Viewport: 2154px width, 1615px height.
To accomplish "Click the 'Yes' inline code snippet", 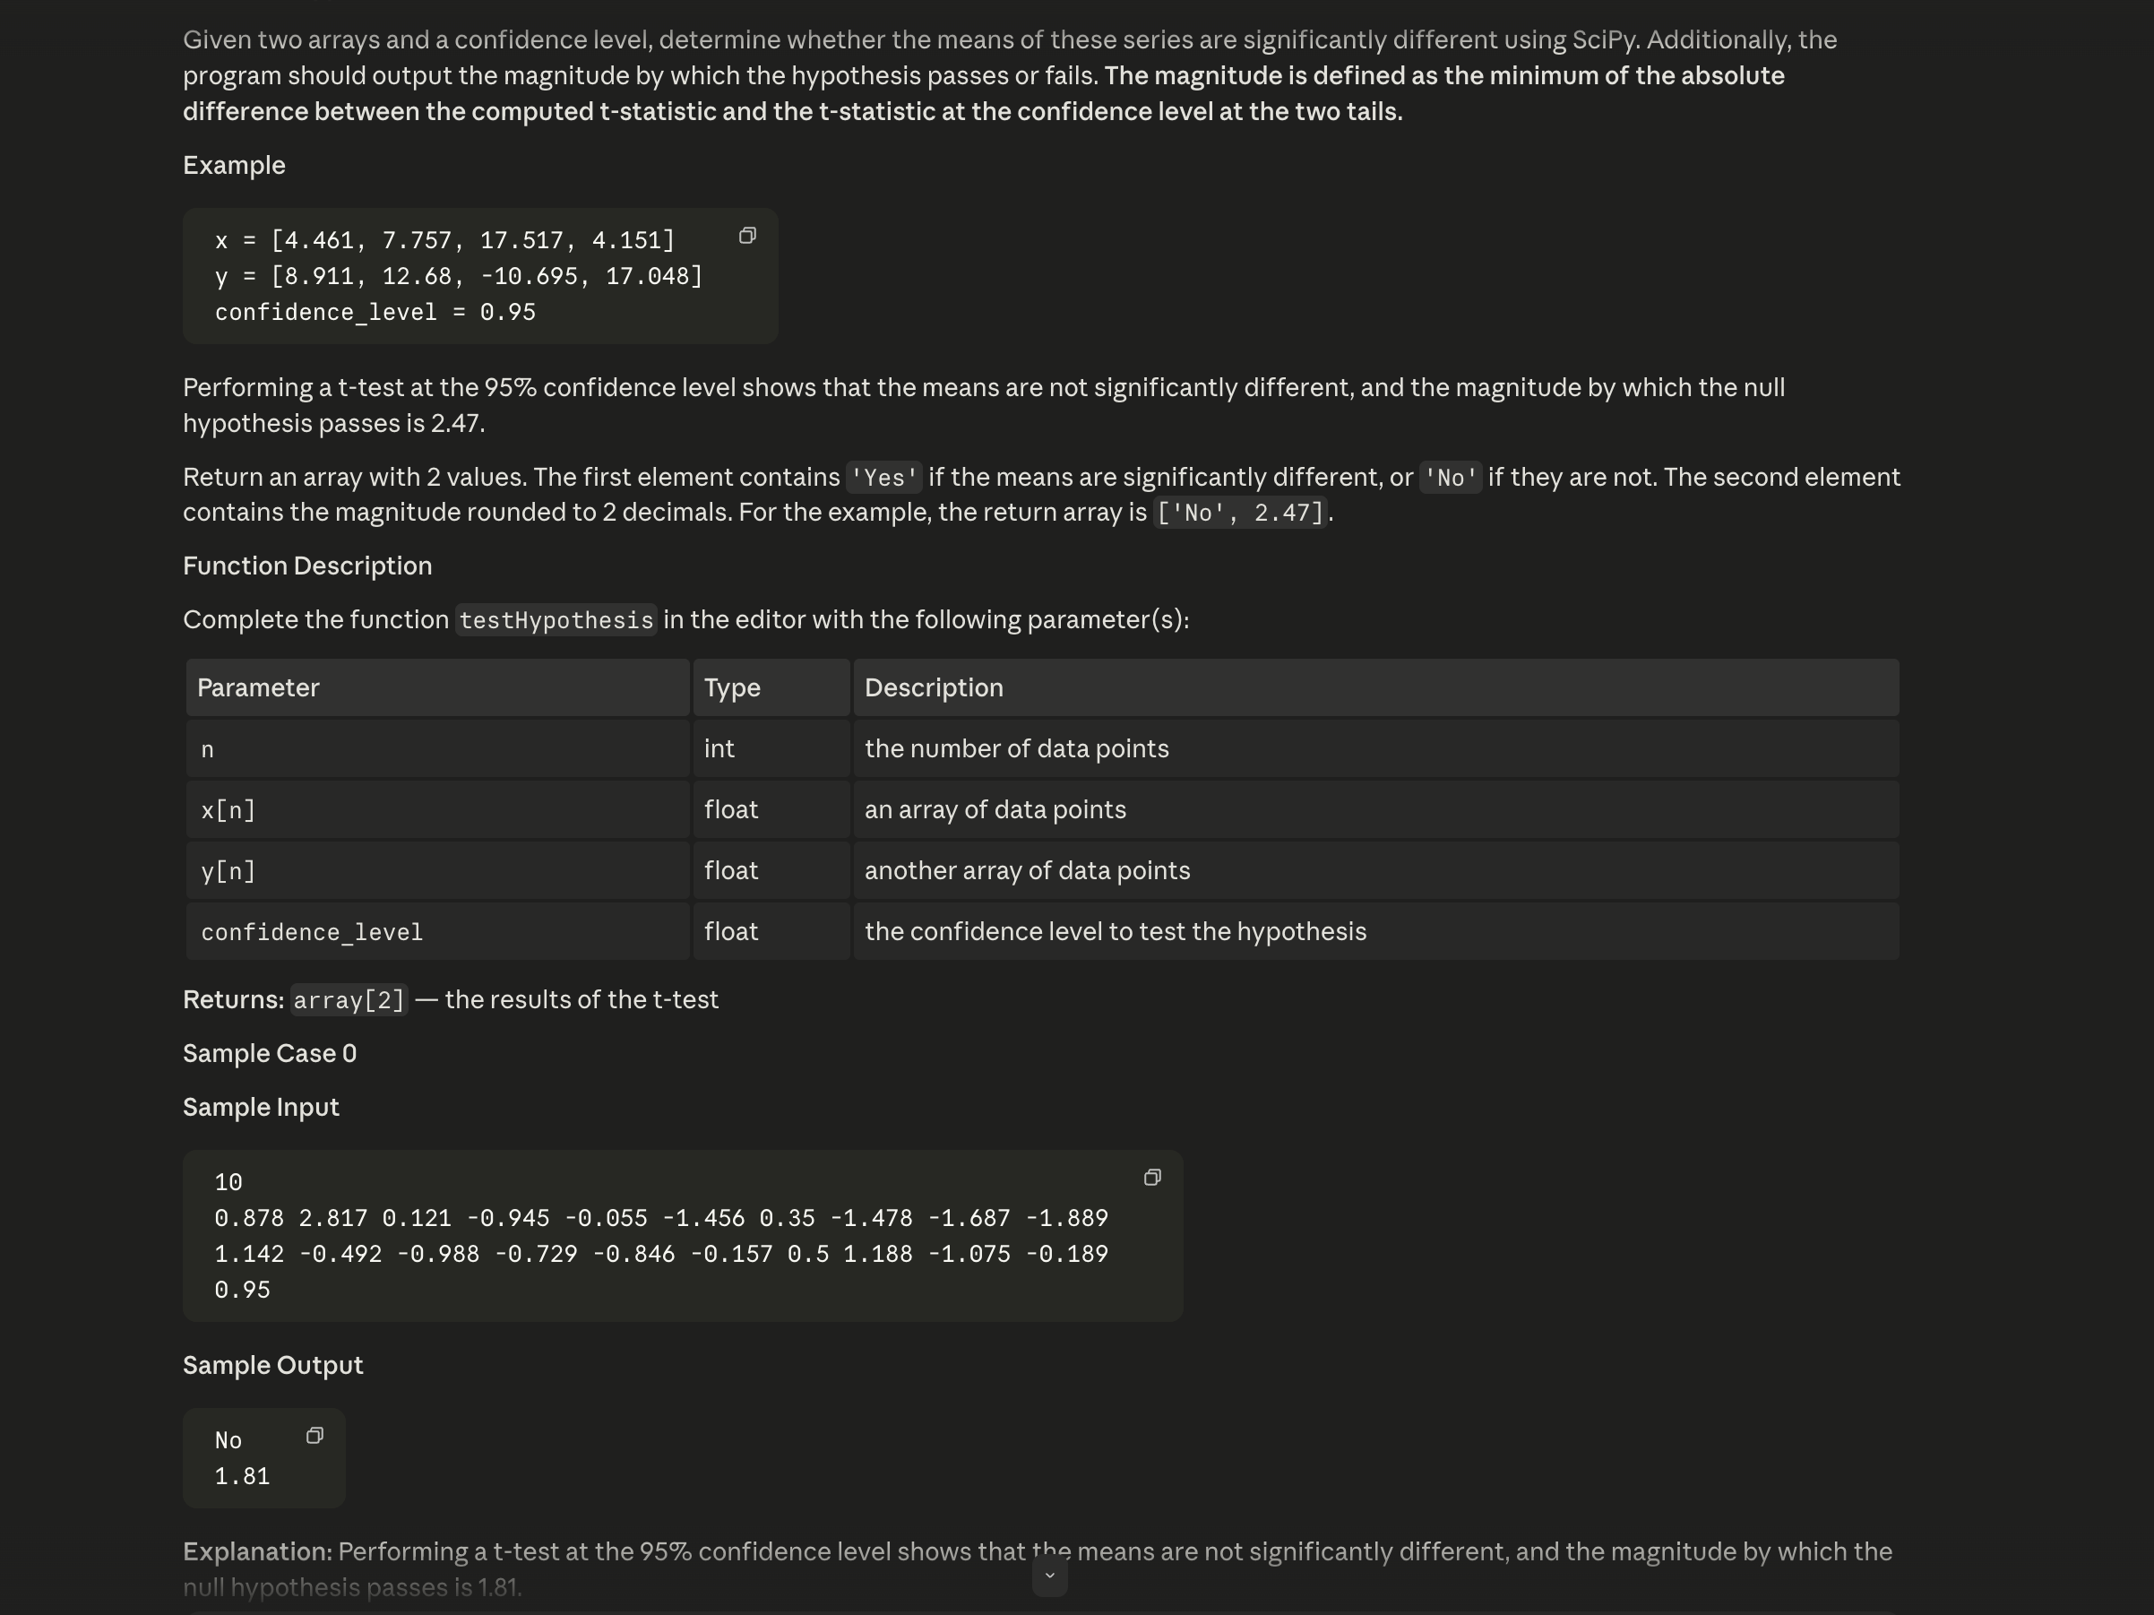I will click(884, 479).
